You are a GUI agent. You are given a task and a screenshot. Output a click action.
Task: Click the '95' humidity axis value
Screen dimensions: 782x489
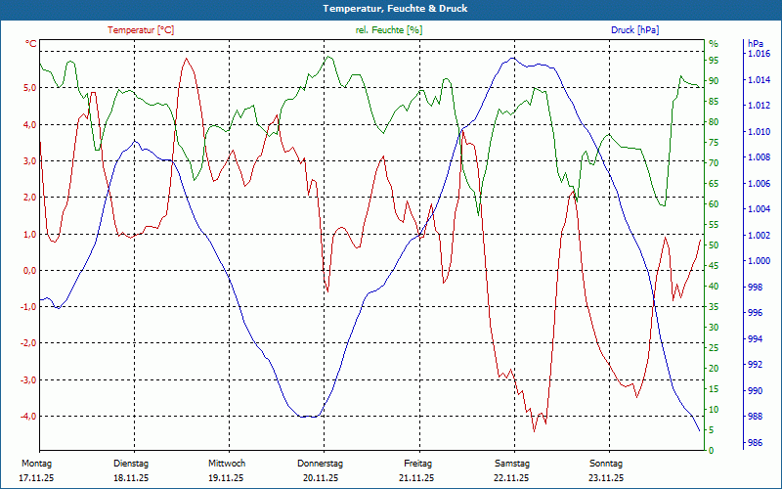[714, 61]
